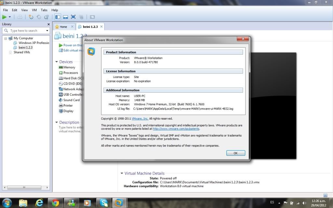Click Edit virtual machine settings link
The image size is (333, 208).
coord(73,50)
